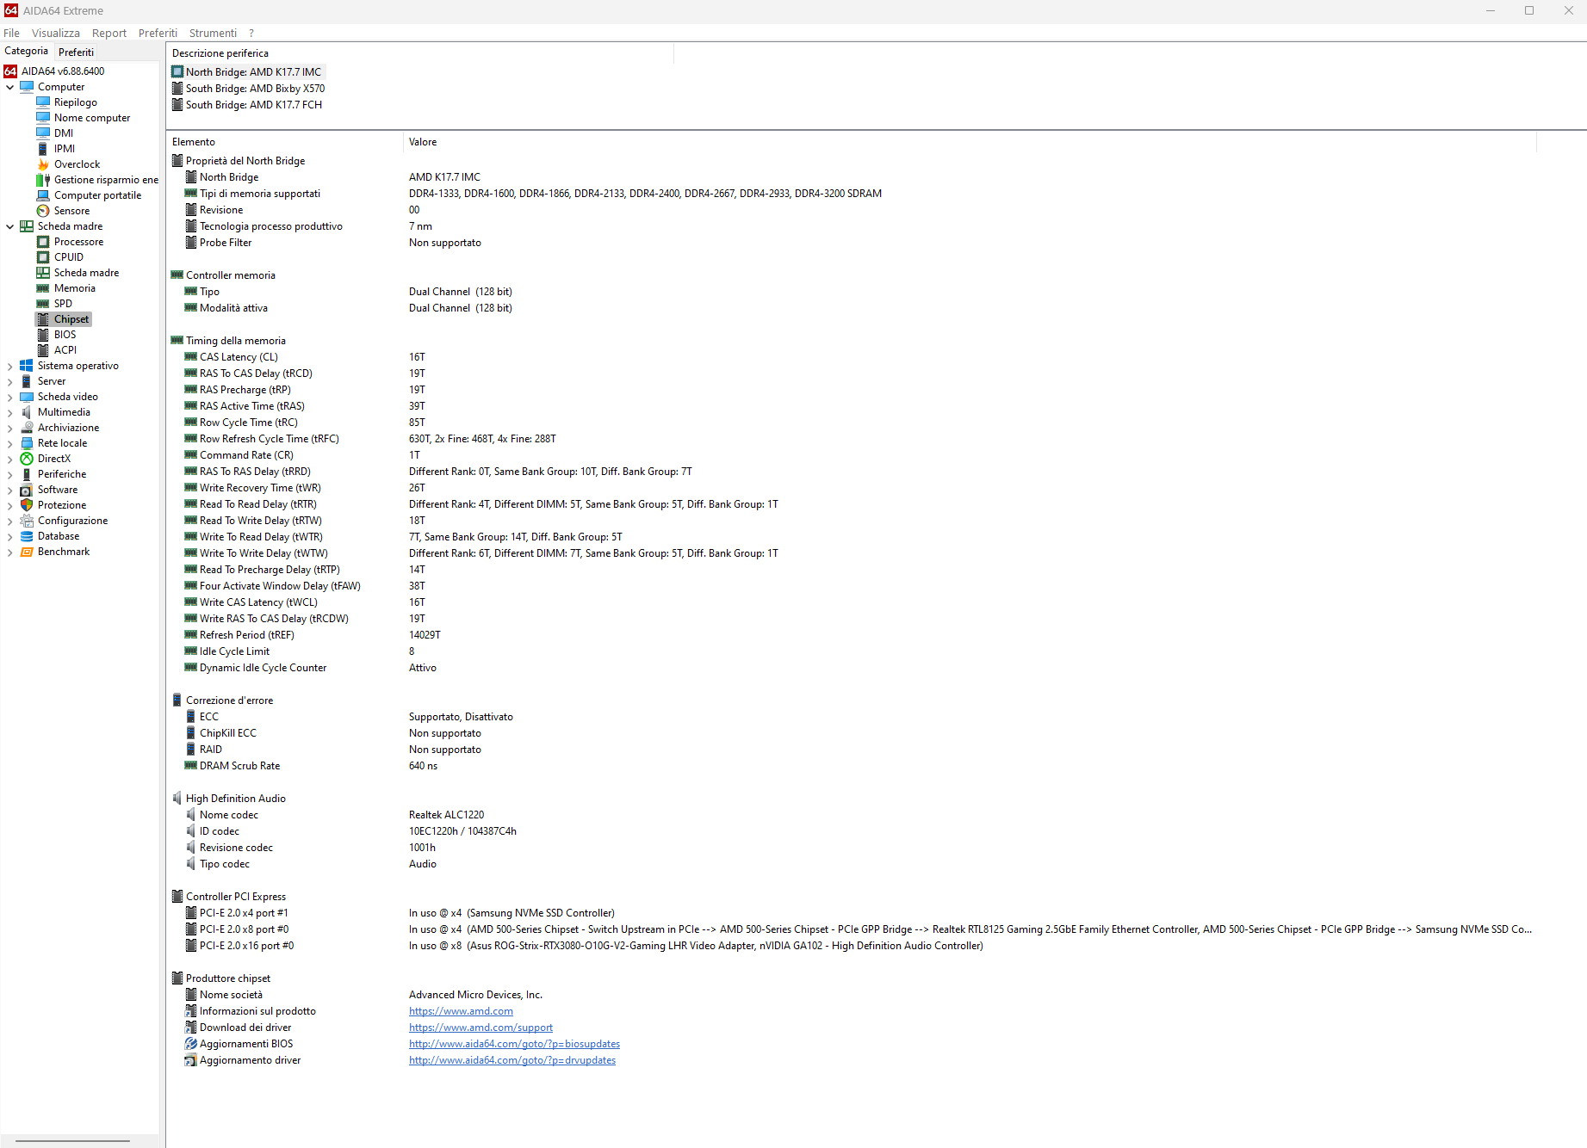Collapse the Scheda madre tree node
Viewport: 1587px width, 1148px height.
point(10,226)
